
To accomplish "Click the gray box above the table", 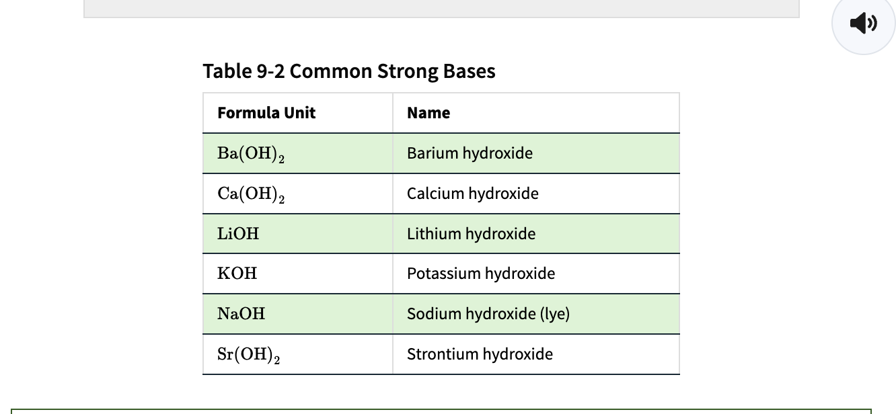I will (x=441, y=8).
